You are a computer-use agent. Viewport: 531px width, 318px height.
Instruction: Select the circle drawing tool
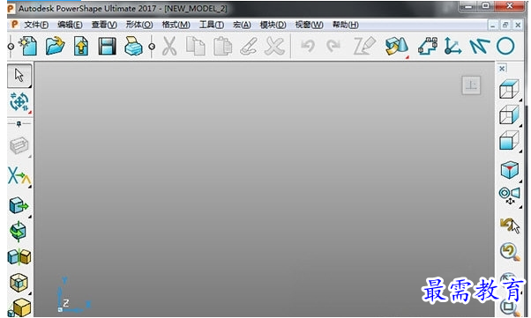[x=505, y=46]
